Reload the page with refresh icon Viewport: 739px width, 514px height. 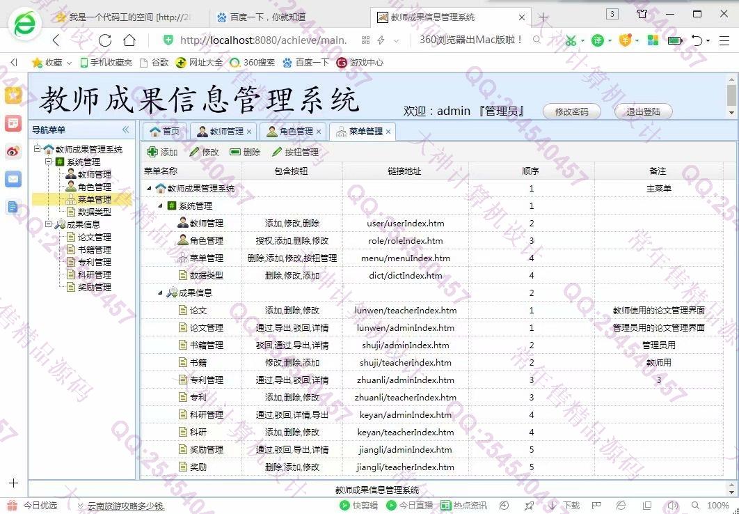104,40
